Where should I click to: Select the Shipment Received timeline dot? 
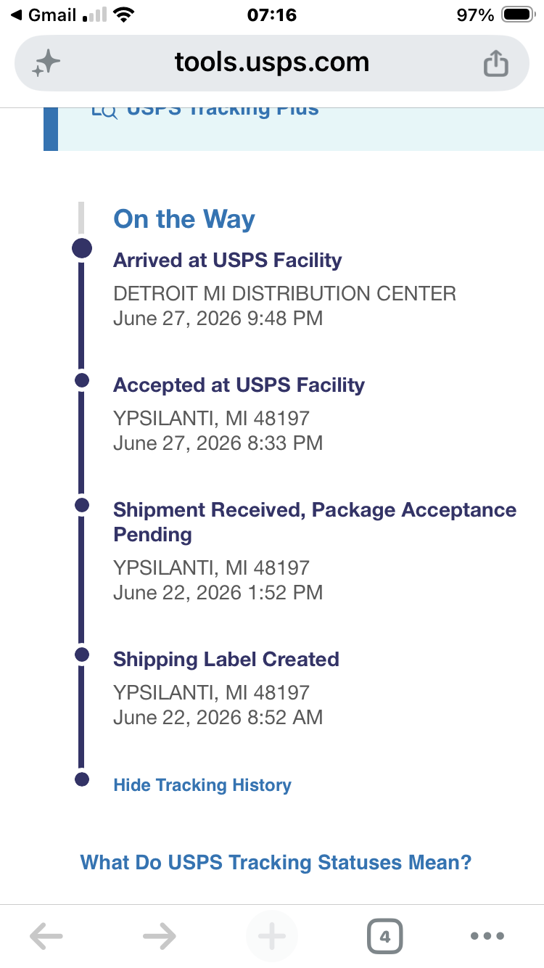82,504
